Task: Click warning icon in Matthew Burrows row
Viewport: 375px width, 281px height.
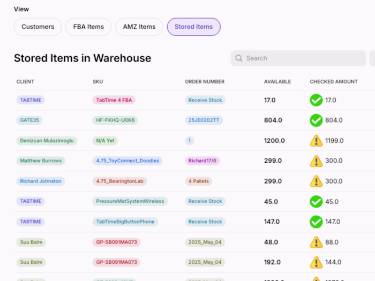Action: (x=316, y=161)
